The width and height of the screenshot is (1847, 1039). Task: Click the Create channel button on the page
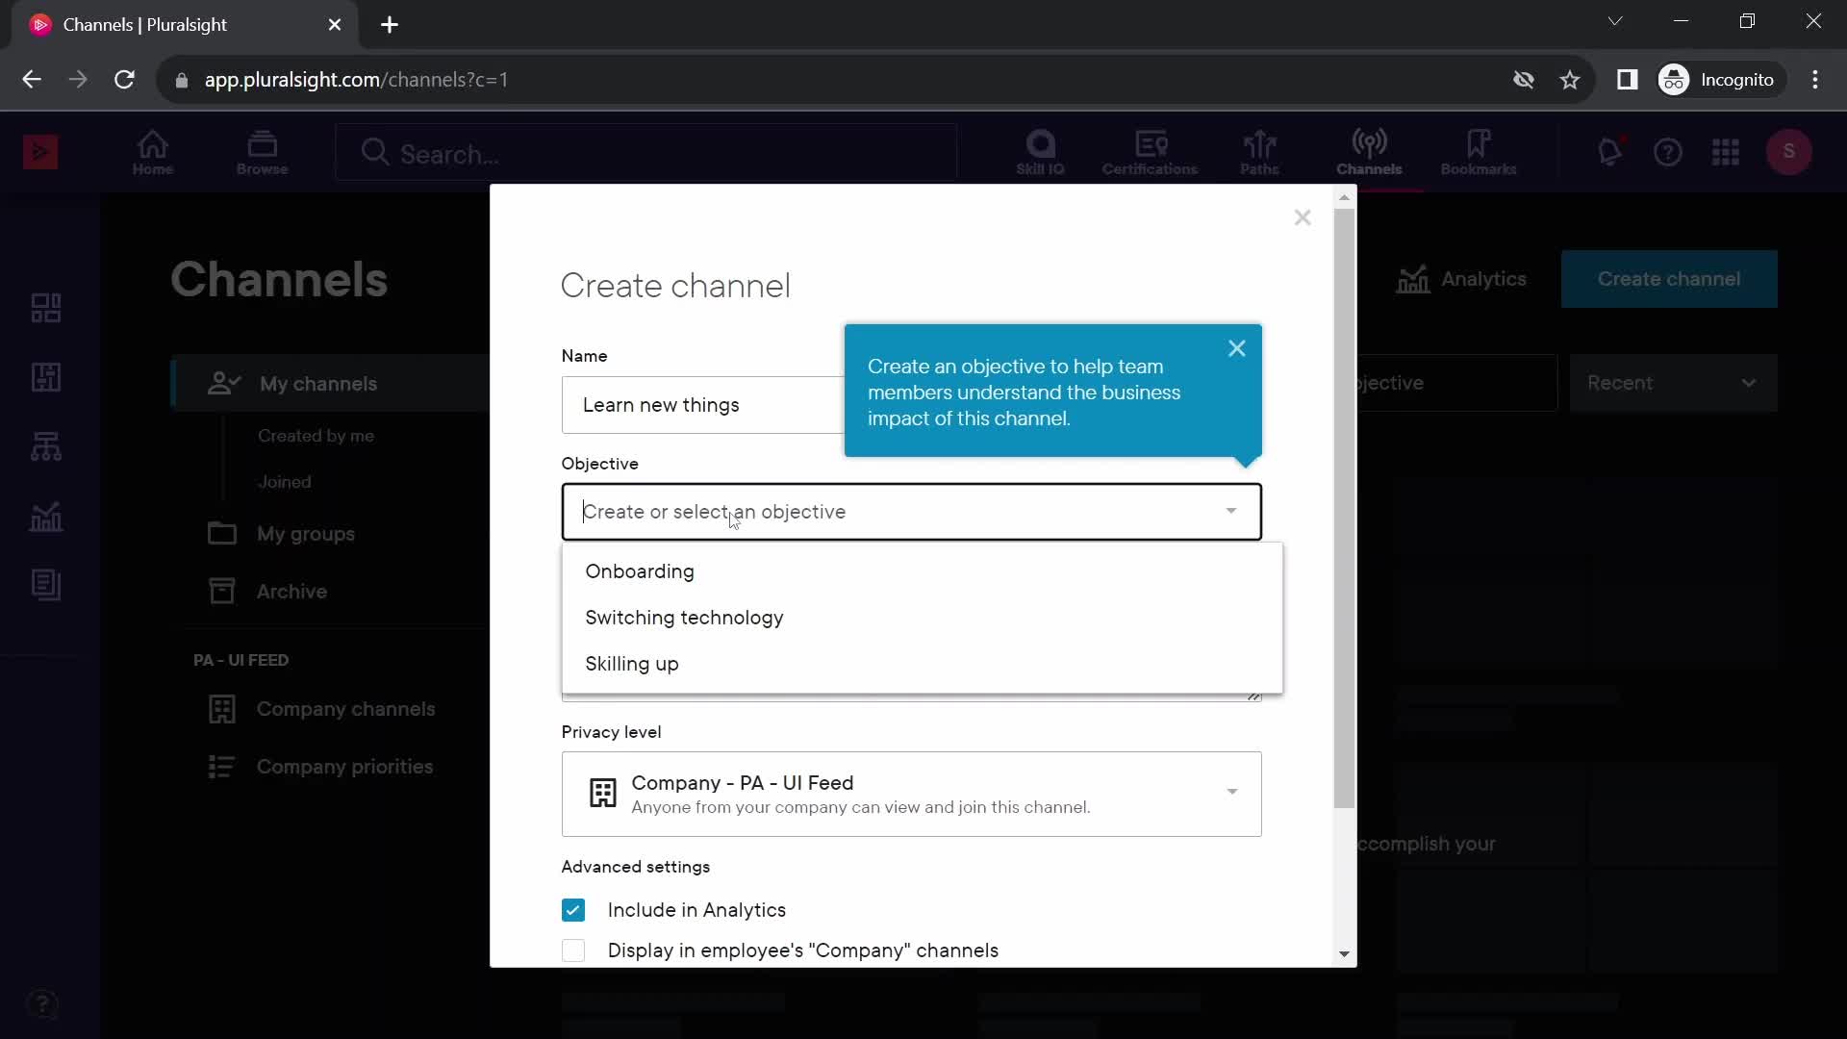(x=1669, y=279)
